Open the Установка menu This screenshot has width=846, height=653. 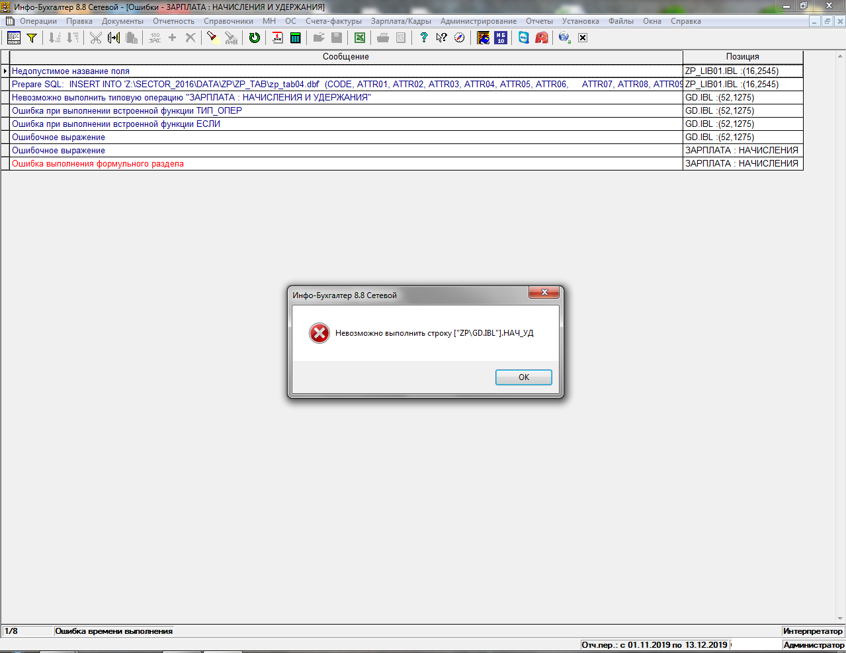(x=581, y=21)
